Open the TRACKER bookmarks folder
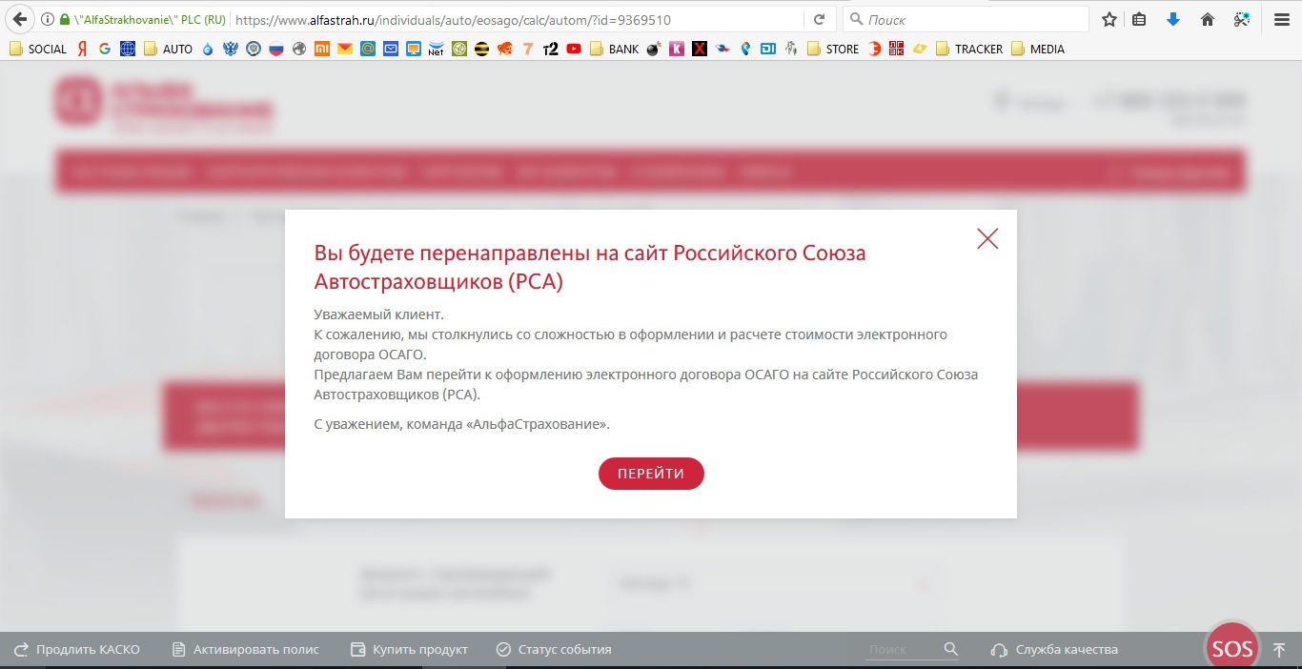The image size is (1302, 669). [969, 49]
